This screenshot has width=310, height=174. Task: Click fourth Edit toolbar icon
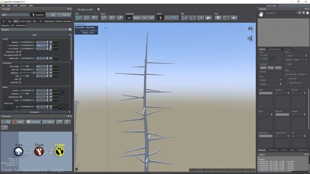(208, 18)
